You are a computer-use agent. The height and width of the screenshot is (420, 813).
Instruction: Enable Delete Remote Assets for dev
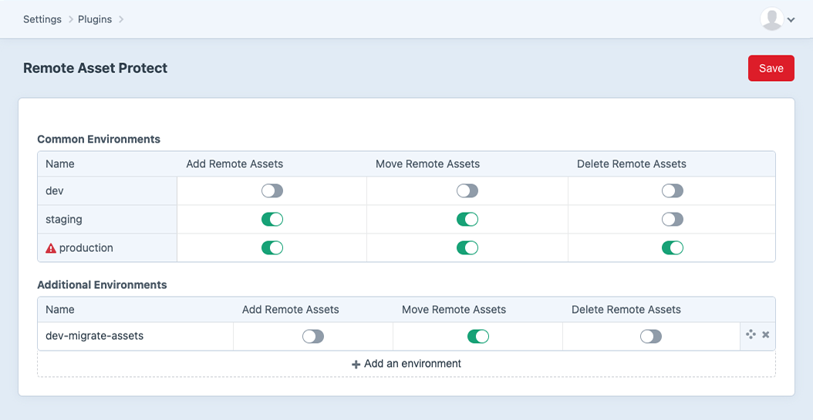tap(673, 191)
